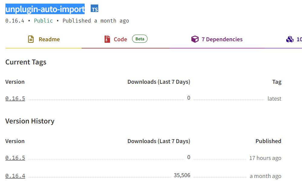Click the 'Published a month ago' text
The image size is (302, 181).
pos(96,21)
